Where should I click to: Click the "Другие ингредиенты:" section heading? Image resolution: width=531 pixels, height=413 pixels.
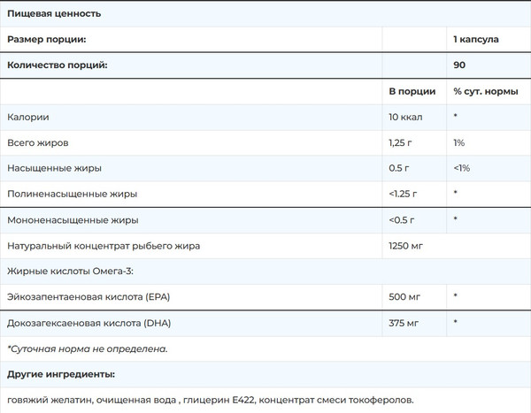(x=60, y=374)
